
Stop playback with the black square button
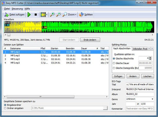pos(36,15)
